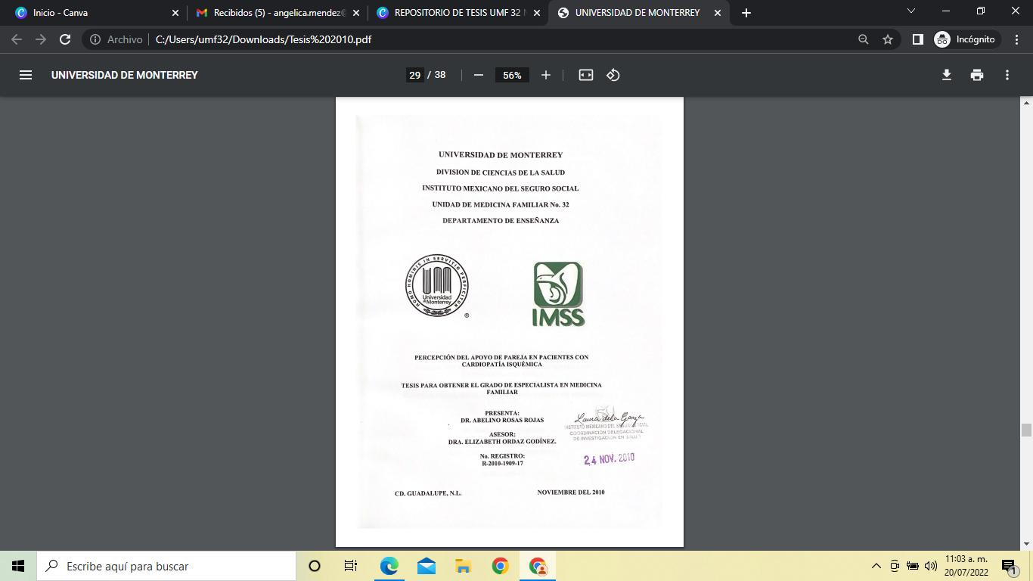Rotate the PDF counterclockwise

point(613,75)
